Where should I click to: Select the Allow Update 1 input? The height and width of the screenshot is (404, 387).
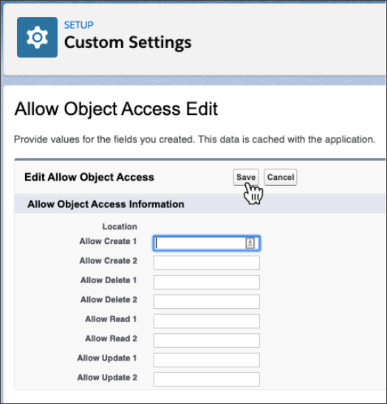(x=206, y=360)
